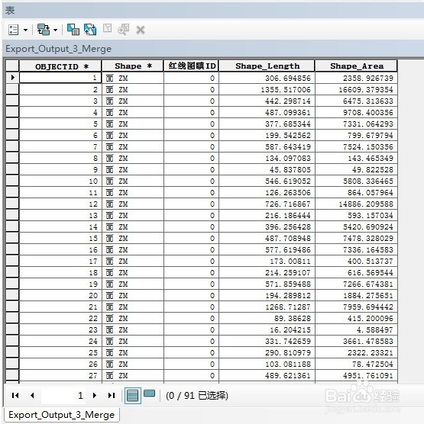Jump to the last record

112,395
